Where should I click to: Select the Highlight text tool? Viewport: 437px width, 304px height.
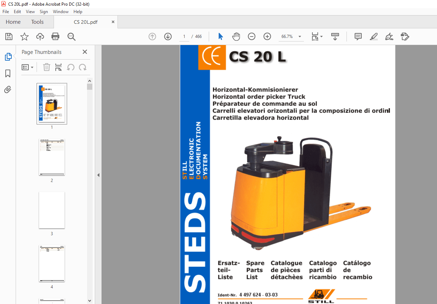(x=373, y=37)
